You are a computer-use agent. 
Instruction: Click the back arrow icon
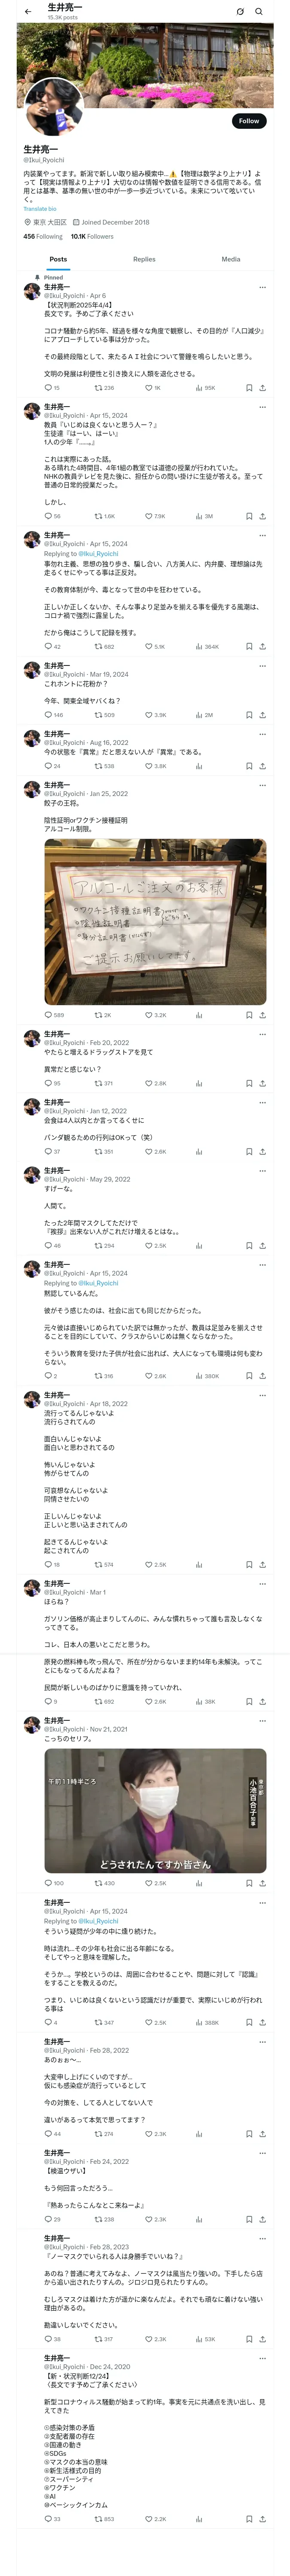coord(28,12)
